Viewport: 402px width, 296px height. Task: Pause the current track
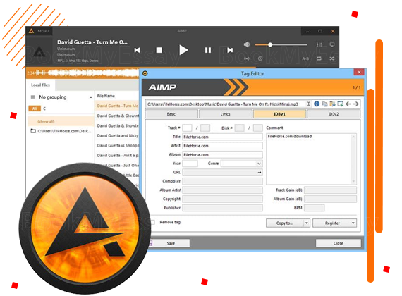(208, 50)
